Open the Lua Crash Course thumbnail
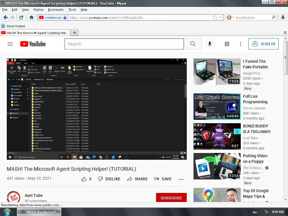This screenshot has width=288, height=216. pos(217,107)
